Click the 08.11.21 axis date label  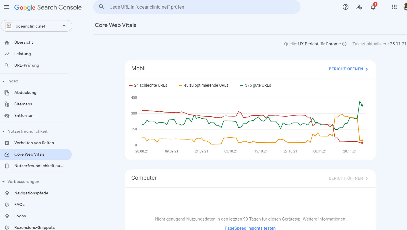(320, 151)
